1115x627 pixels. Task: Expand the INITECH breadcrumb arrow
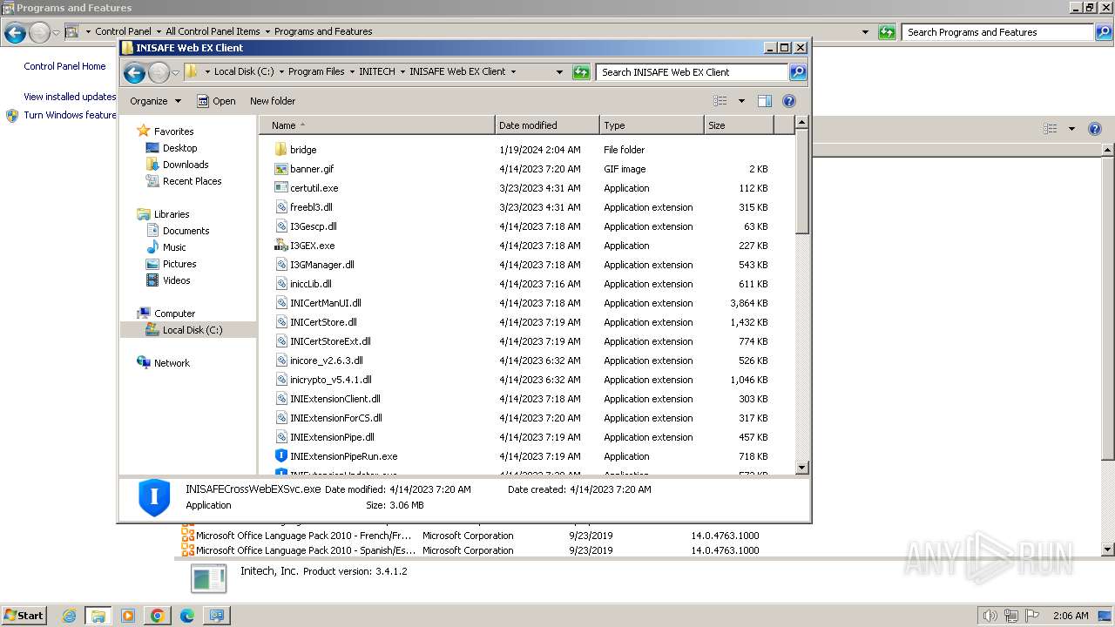(x=402, y=72)
